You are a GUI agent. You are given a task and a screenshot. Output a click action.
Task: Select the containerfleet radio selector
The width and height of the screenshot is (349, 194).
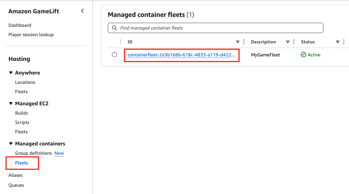coord(114,55)
